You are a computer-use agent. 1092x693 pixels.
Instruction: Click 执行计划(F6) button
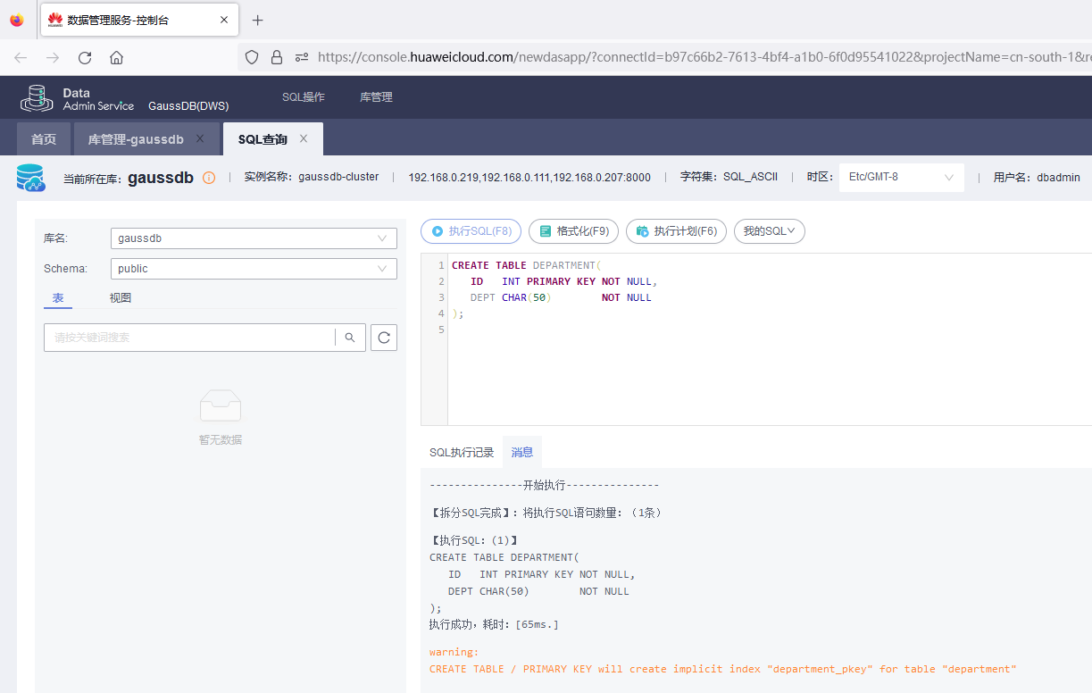[676, 231]
